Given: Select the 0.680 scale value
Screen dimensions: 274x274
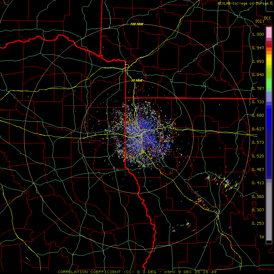Looking at the screenshot, I should point(258,115).
